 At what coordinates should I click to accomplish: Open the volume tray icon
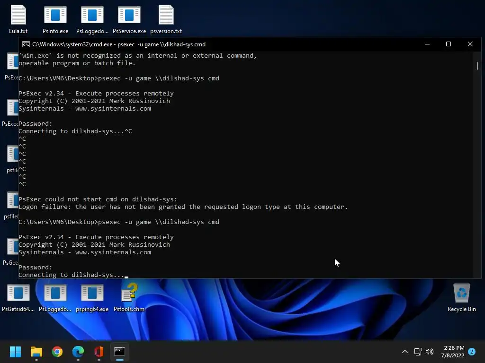pos(430,352)
